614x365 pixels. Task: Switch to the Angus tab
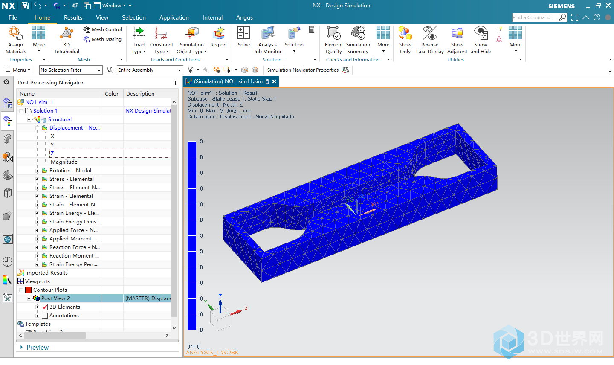click(244, 17)
